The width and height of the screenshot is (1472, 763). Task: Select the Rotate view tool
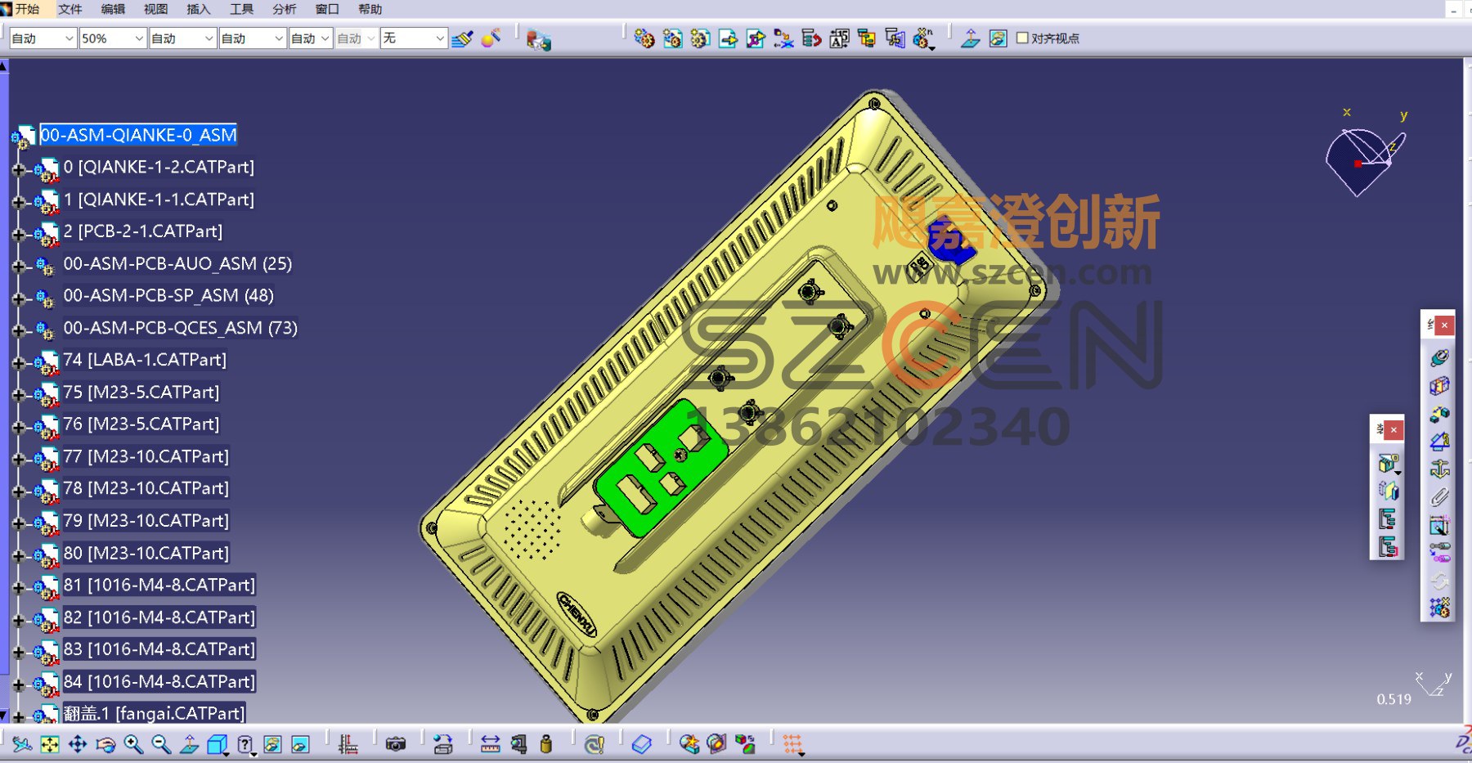105,743
